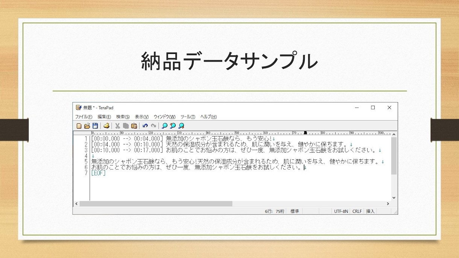Image resolution: width=459 pixels, height=258 pixels.
Task: Click the 挿入 mode in status bar
Action: [x=371, y=211]
